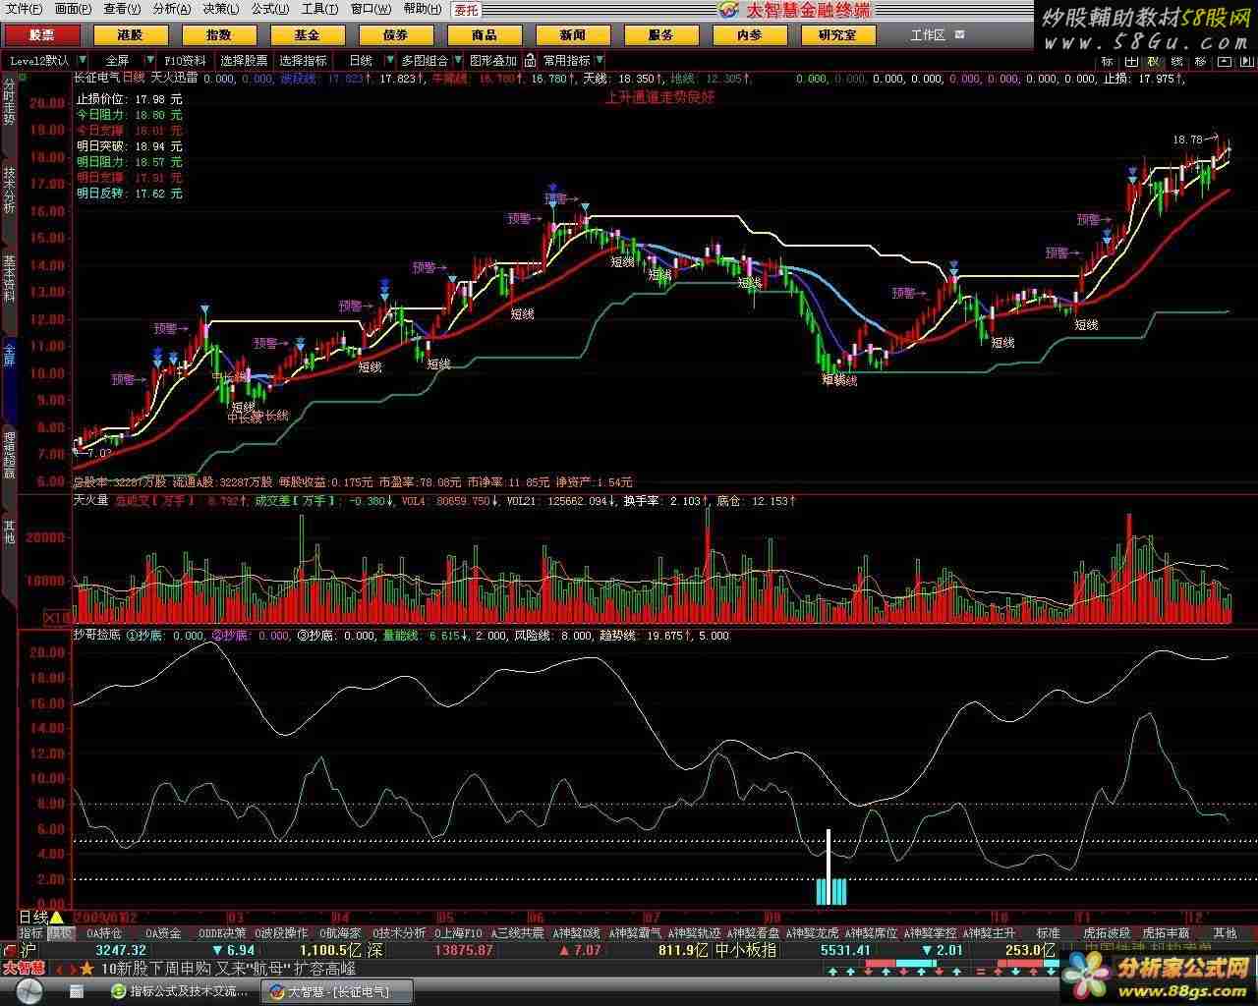Click the 移 move chart icon
The height and width of the screenshot is (1006, 1258).
tap(1201, 61)
